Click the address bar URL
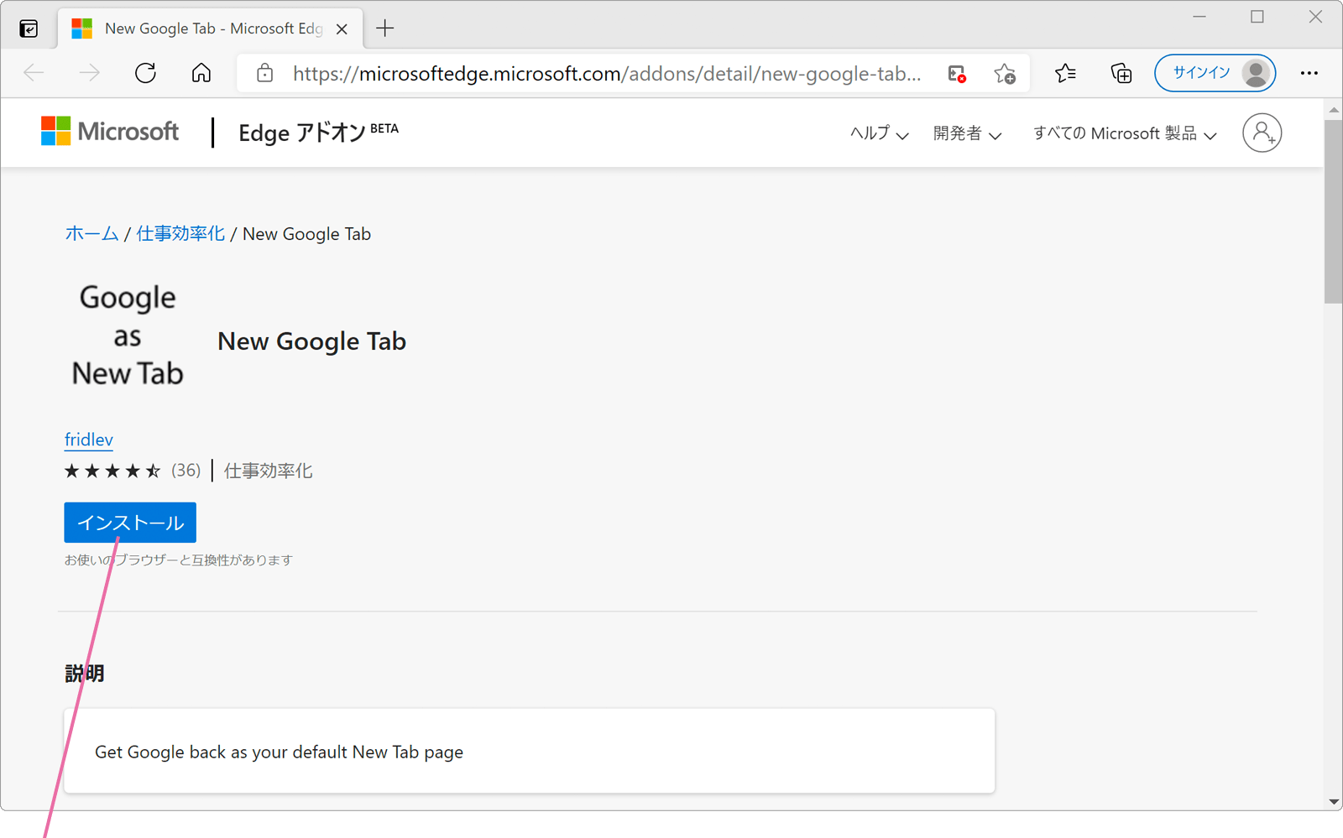This screenshot has height=838, width=1343. point(606,74)
